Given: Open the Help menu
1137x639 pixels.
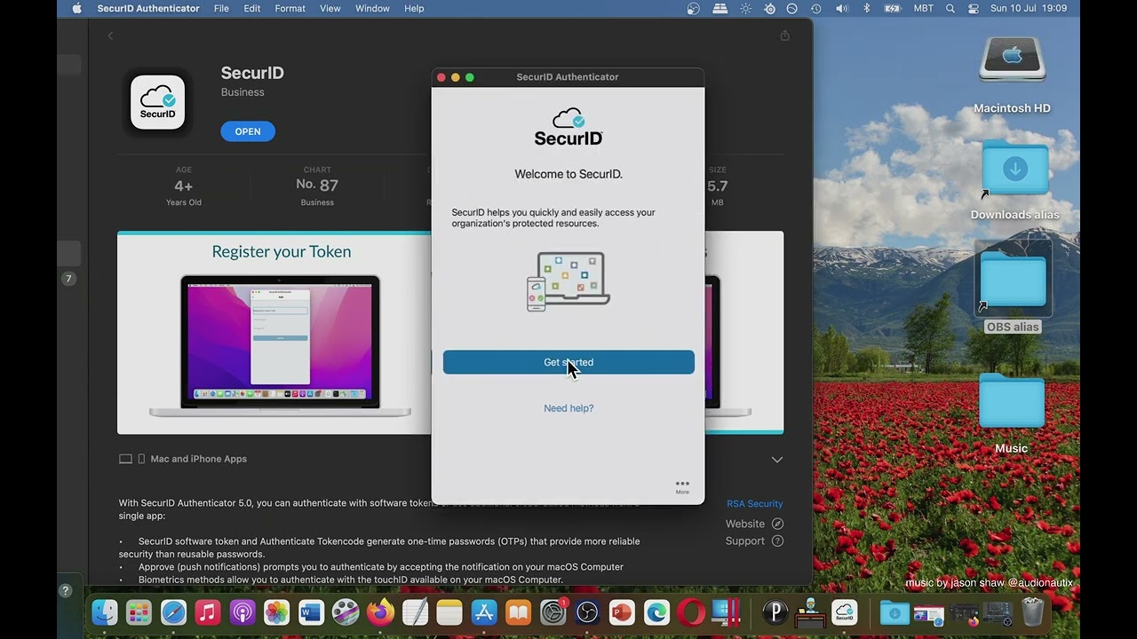Looking at the screenshot, I should (414, 8).
